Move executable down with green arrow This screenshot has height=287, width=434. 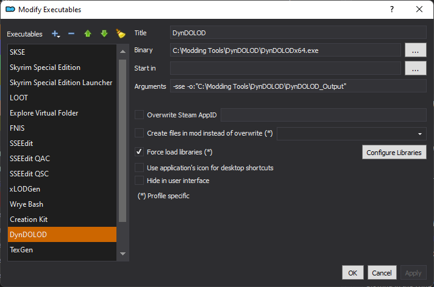coord(104,33)
